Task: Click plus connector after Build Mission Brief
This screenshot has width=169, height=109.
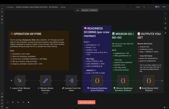Action: (x=162, y=81)
